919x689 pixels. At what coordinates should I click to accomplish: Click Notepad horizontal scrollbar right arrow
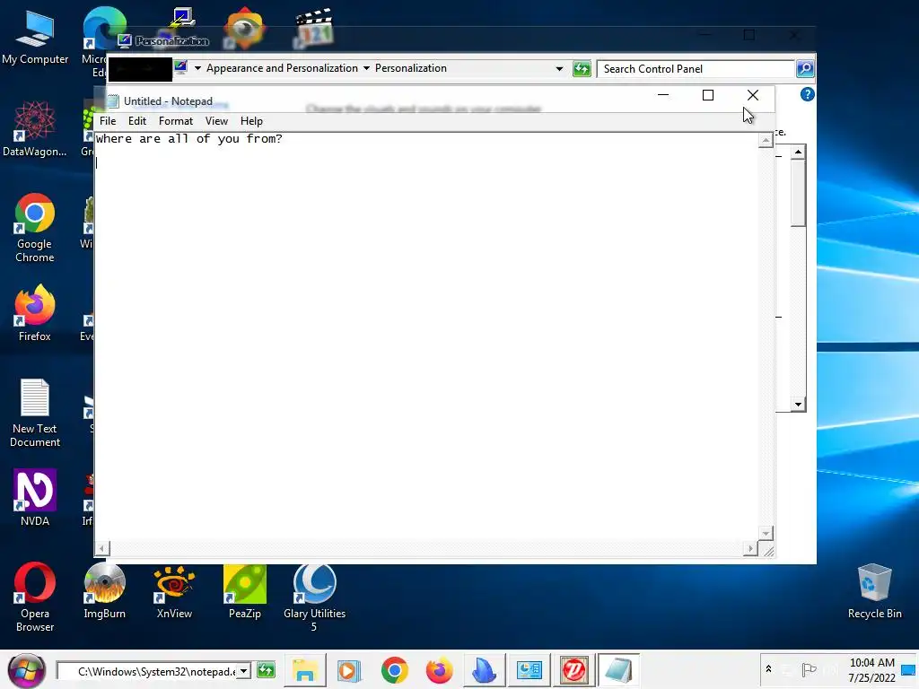coord(751,549)
